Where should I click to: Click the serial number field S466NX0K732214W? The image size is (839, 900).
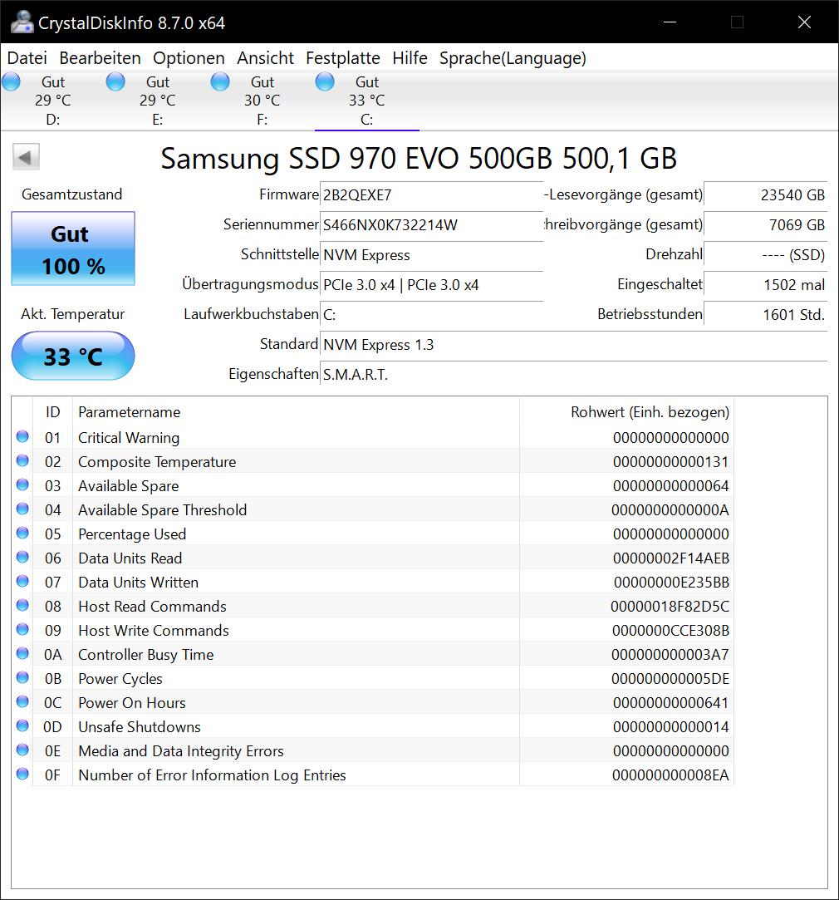431,225
